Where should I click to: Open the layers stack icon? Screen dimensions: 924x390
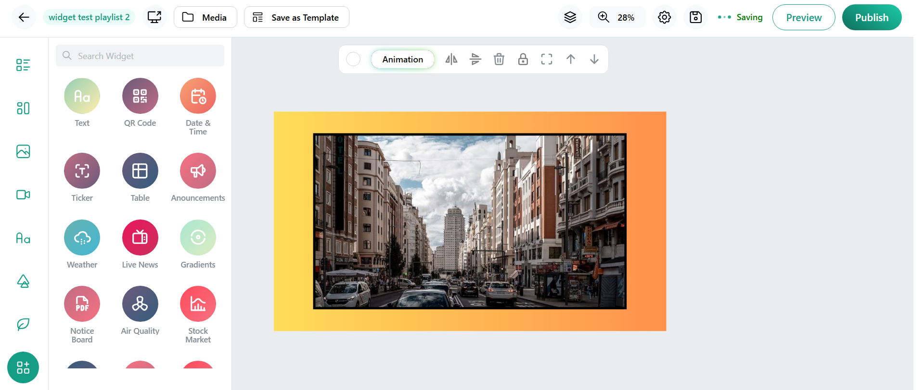coord(570,17)
